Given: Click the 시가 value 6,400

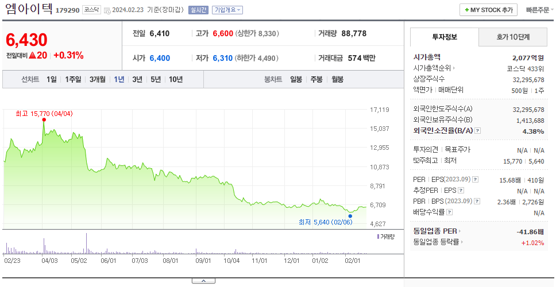Looking at the screenshot, I should 160,58.
